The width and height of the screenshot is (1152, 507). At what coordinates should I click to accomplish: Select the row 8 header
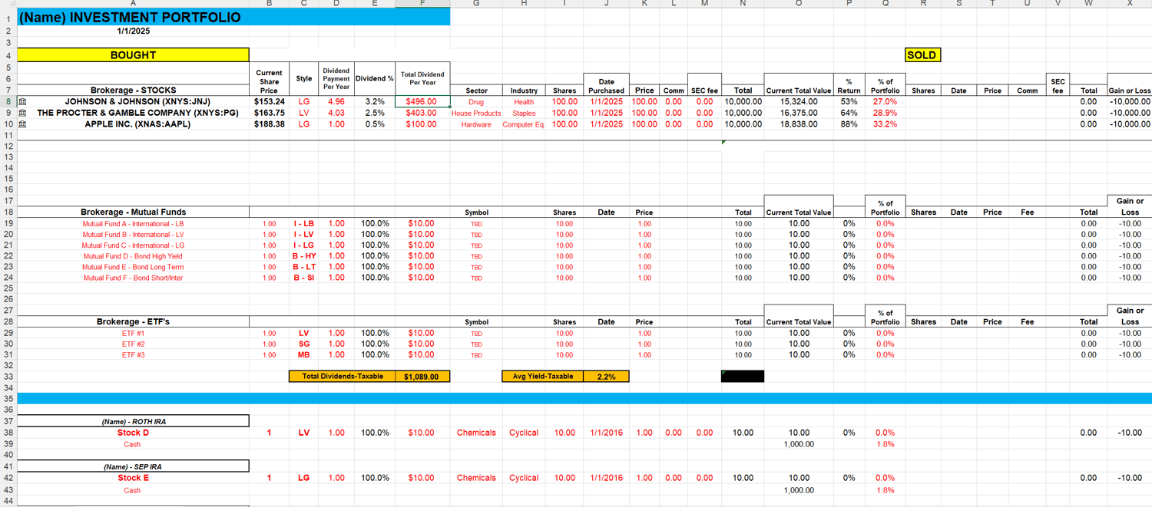8,101
